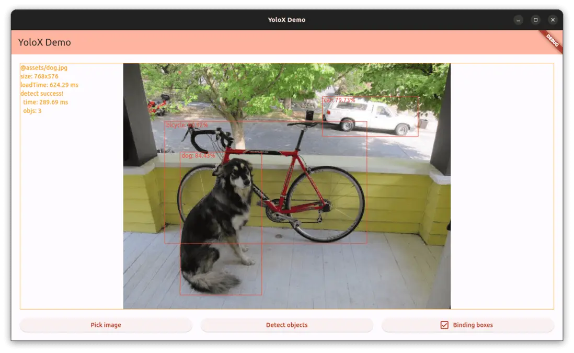Select the bicycle detection label
The image size is (574, 353).
(x=187, y=125)
